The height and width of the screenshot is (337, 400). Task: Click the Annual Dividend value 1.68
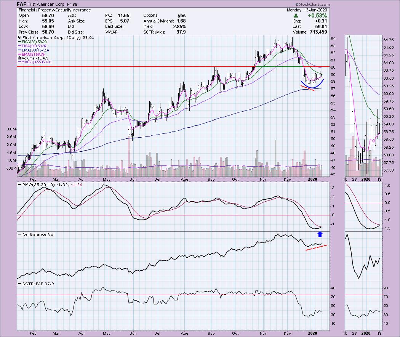tap(181, 21)
